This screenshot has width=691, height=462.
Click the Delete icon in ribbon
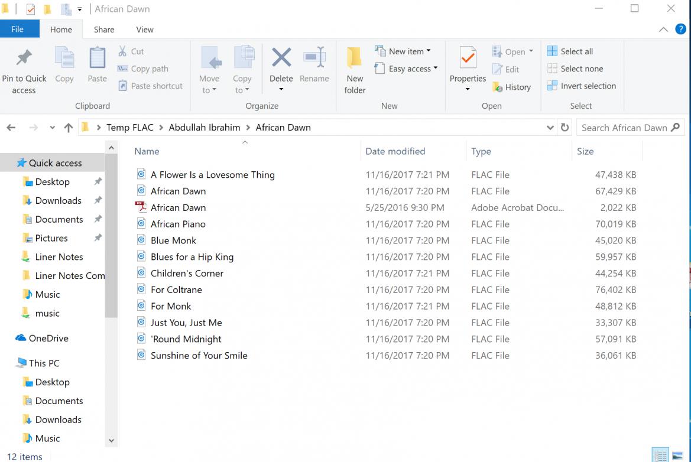pyautogui.click(x=281, y=58)
